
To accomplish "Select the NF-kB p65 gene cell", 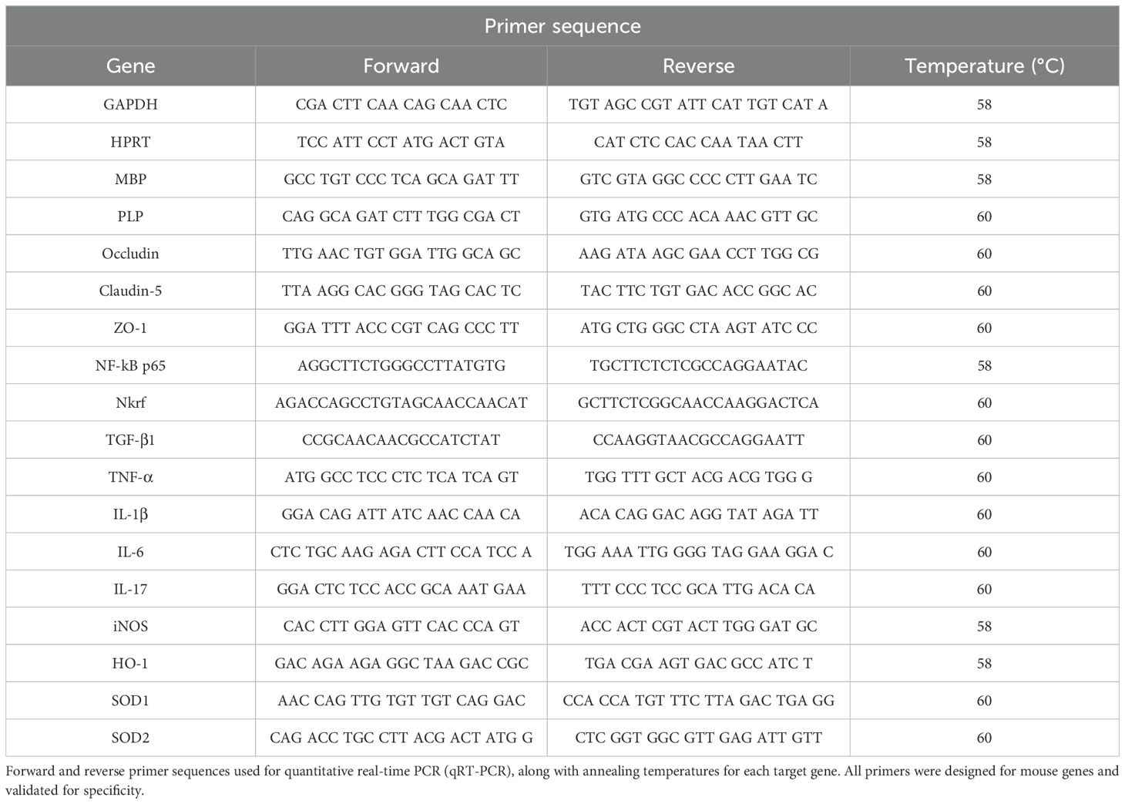I will tap(130, 365).
